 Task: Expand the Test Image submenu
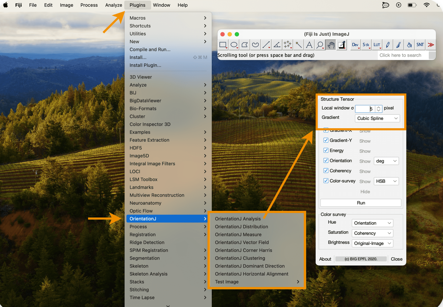[257, 282]
